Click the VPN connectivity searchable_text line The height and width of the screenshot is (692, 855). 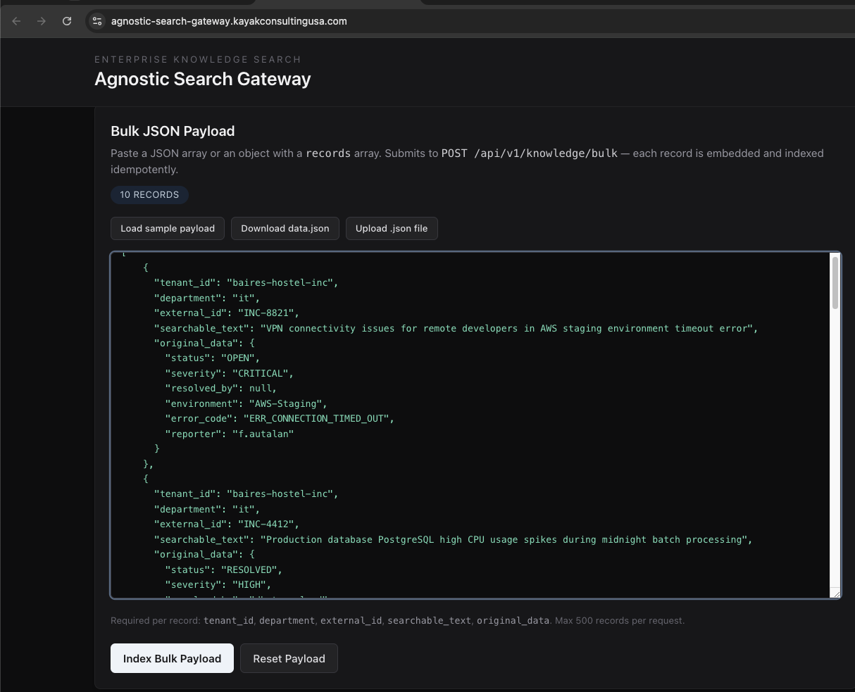[x=456, y=328]
